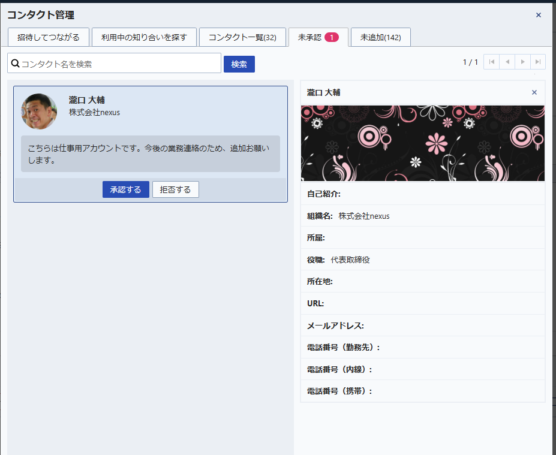Jump to the last page of results
The height and width of the screenshot is (455, 556).
click(x=538, y=62)
